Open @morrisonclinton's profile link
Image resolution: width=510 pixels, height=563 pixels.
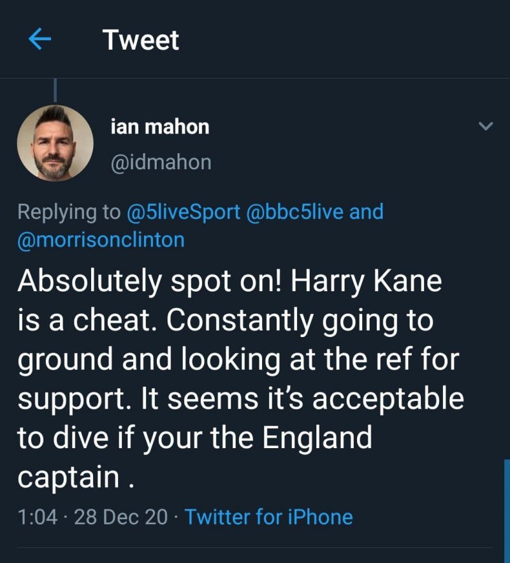101,239
